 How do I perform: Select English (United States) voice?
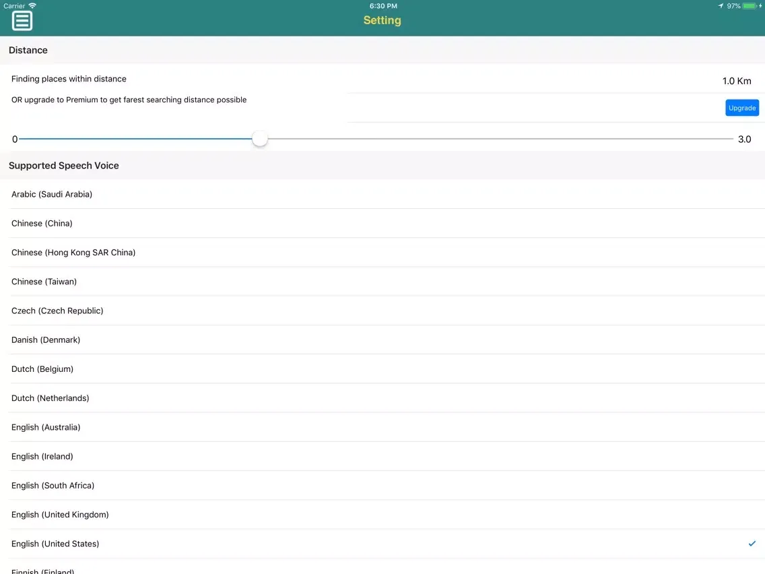tap(382, 544)
